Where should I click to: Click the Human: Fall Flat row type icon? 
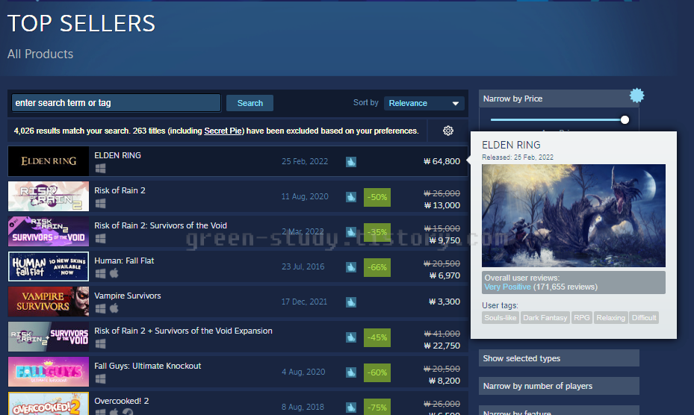click(351, 266)
